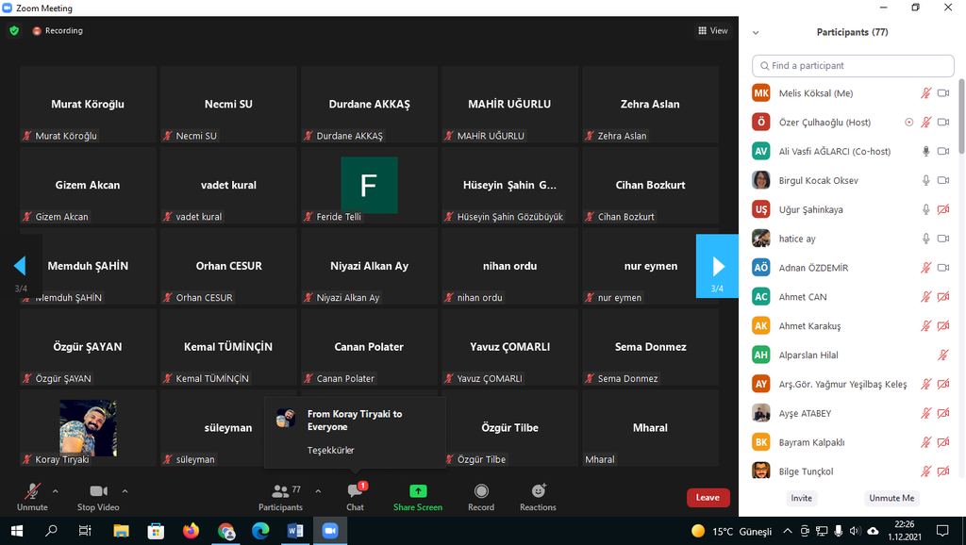Open the View layout menu
Viewport: 966px width, 545px height.
pyautogui.click(x=713, y=30)
